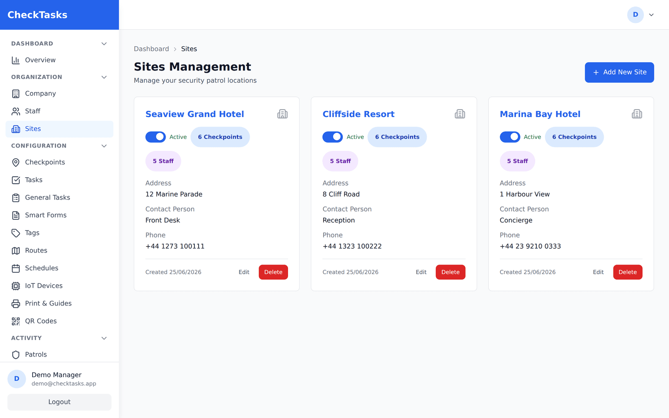Delete the Marina Bay Hotel site
The width and height of the screenshot is (669, 418).
[x=628, y=272]
